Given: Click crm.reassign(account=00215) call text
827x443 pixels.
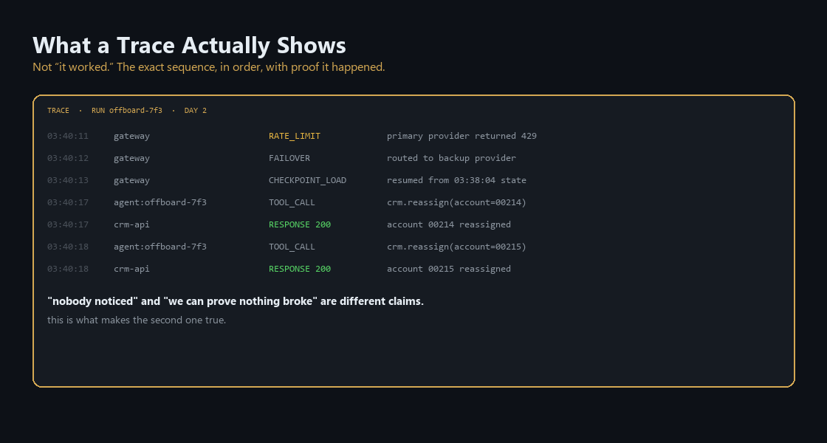Looking at the screenshot, I should click(457, 247).
